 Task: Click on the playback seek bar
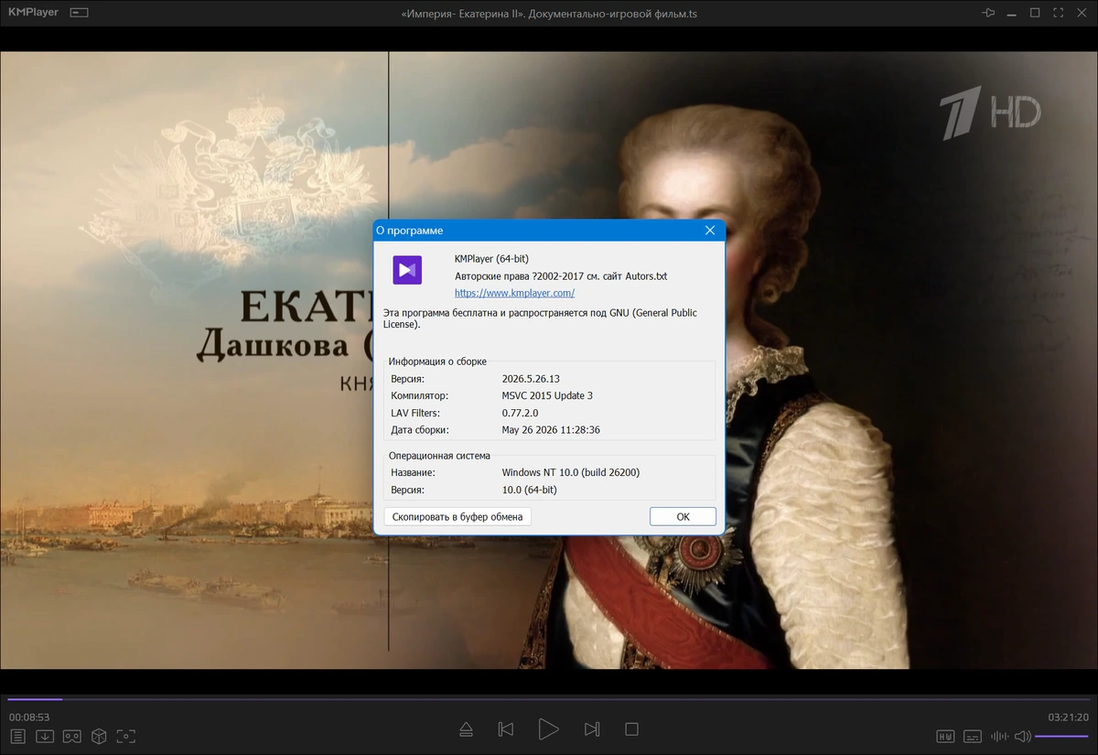pos(549,699)
